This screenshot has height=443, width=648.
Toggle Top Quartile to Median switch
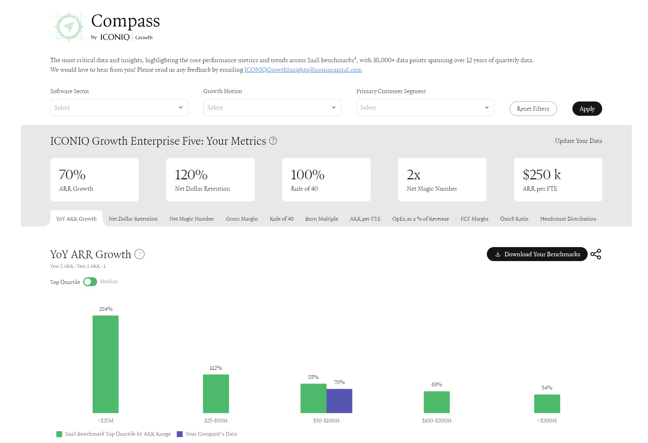[x=90, y=282]
